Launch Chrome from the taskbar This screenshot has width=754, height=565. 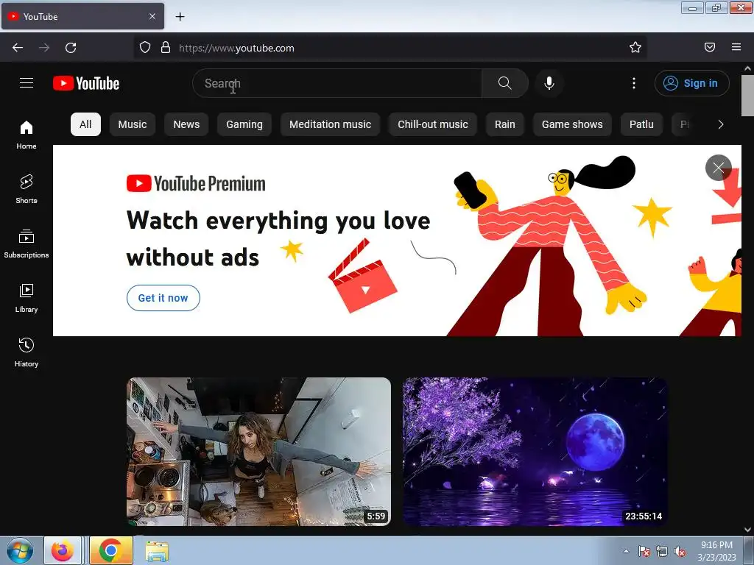110,550
